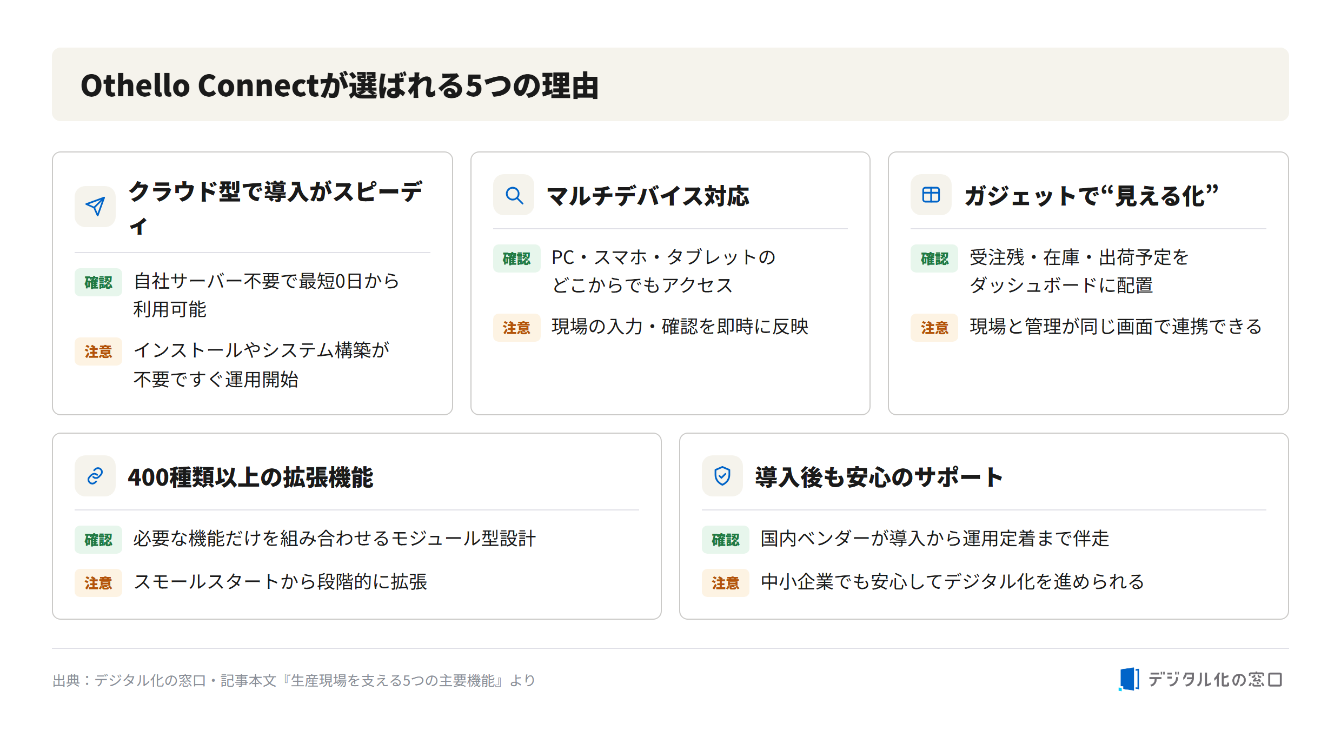Screen dimensions: 1341x743
Task: Click the 確認 badge next to PC・スマホ・タブレットの
Action: pyautogui.click(x=516, y=258)
